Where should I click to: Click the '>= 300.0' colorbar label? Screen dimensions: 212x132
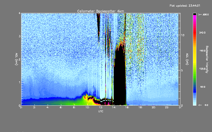[204, 15]
